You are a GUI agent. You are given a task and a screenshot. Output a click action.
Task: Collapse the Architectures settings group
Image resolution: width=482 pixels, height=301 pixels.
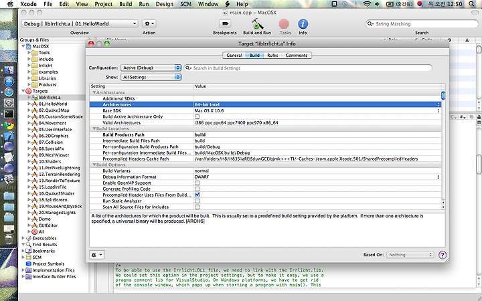(94, 92)
